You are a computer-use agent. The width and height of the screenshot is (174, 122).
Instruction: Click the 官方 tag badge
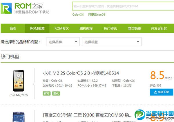pyautogui.click(x=47, y=93)
